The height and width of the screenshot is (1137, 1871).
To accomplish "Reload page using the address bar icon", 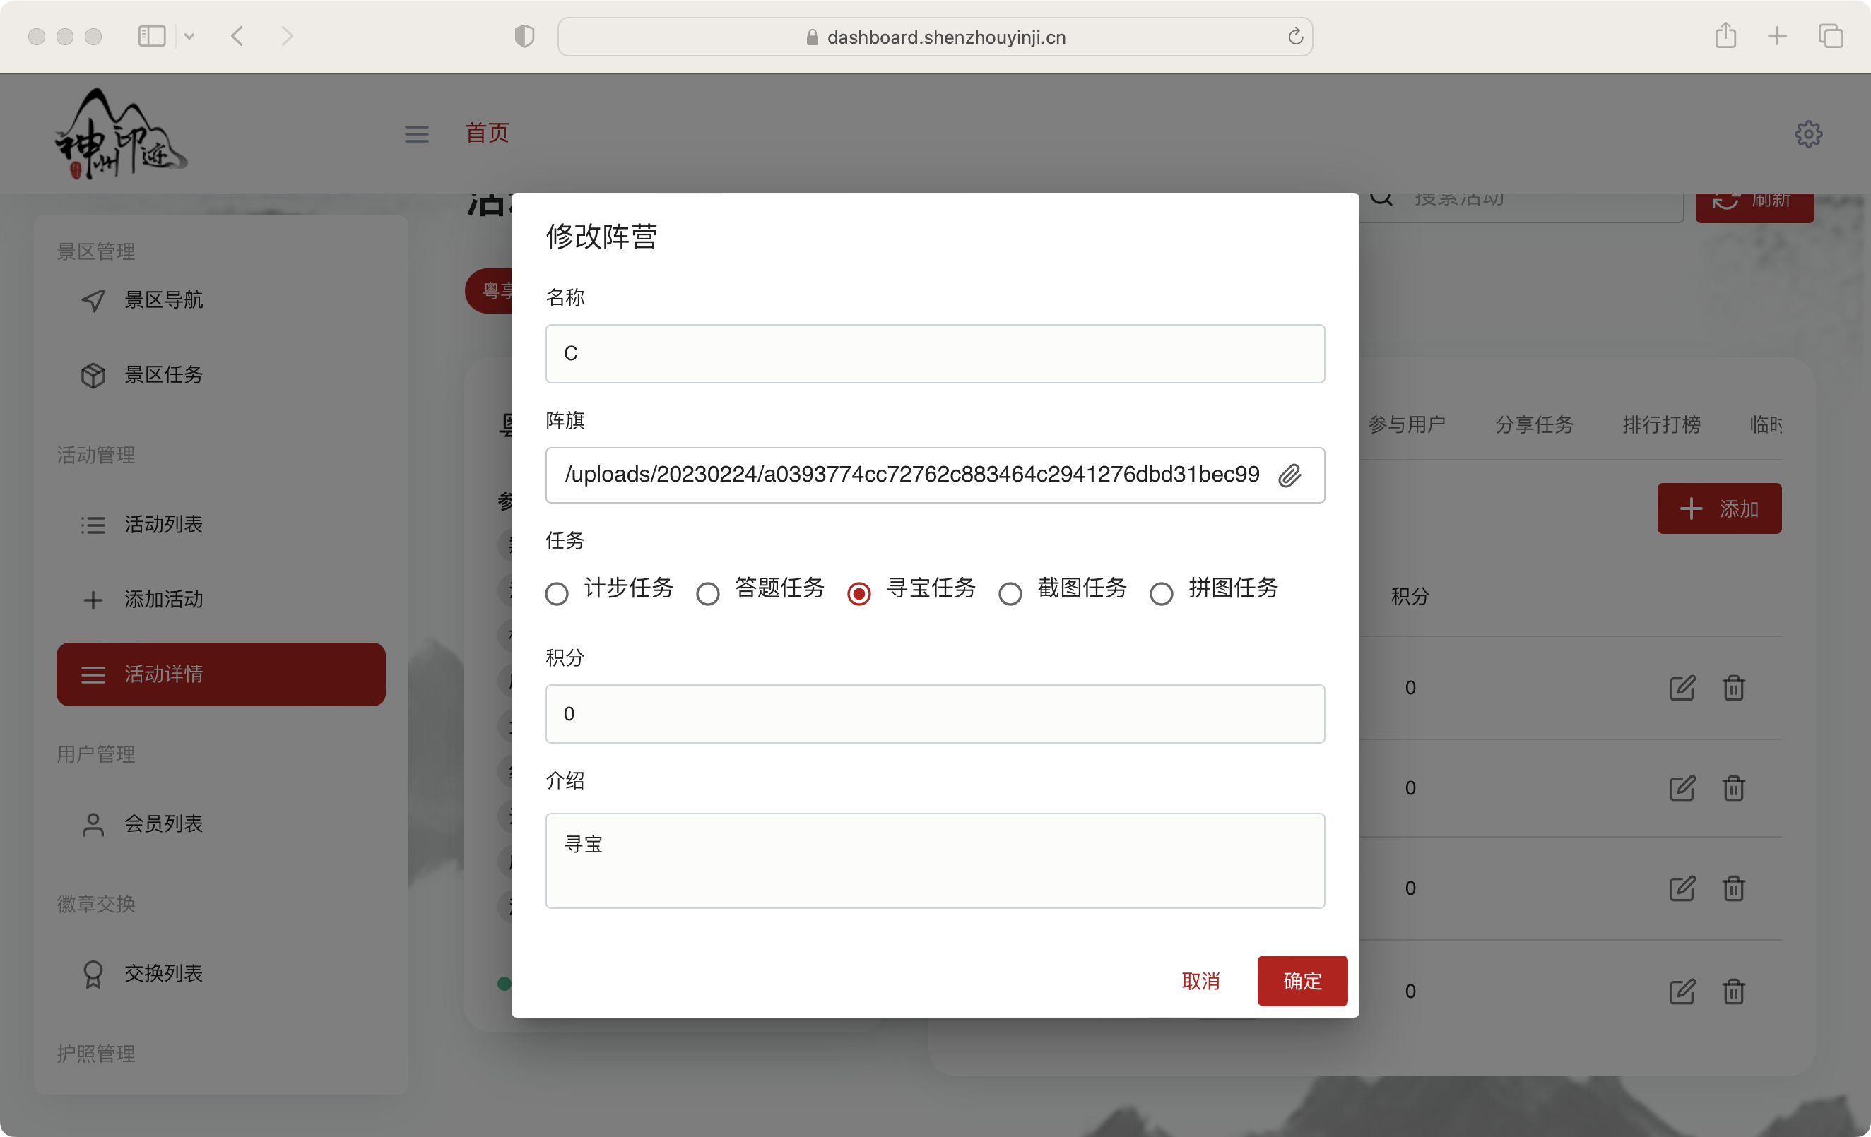I will point(1294,37).
